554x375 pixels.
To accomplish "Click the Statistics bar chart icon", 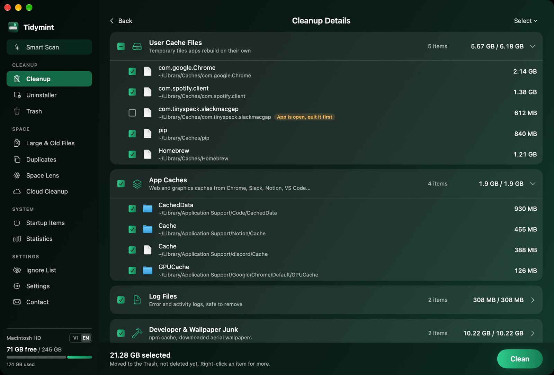I will pyautogui.click(x=17, y=239).
